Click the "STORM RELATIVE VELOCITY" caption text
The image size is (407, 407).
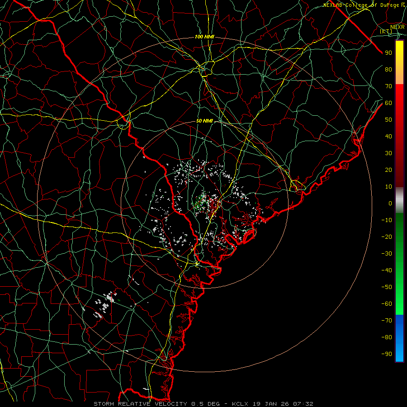(x=140, y=404)
